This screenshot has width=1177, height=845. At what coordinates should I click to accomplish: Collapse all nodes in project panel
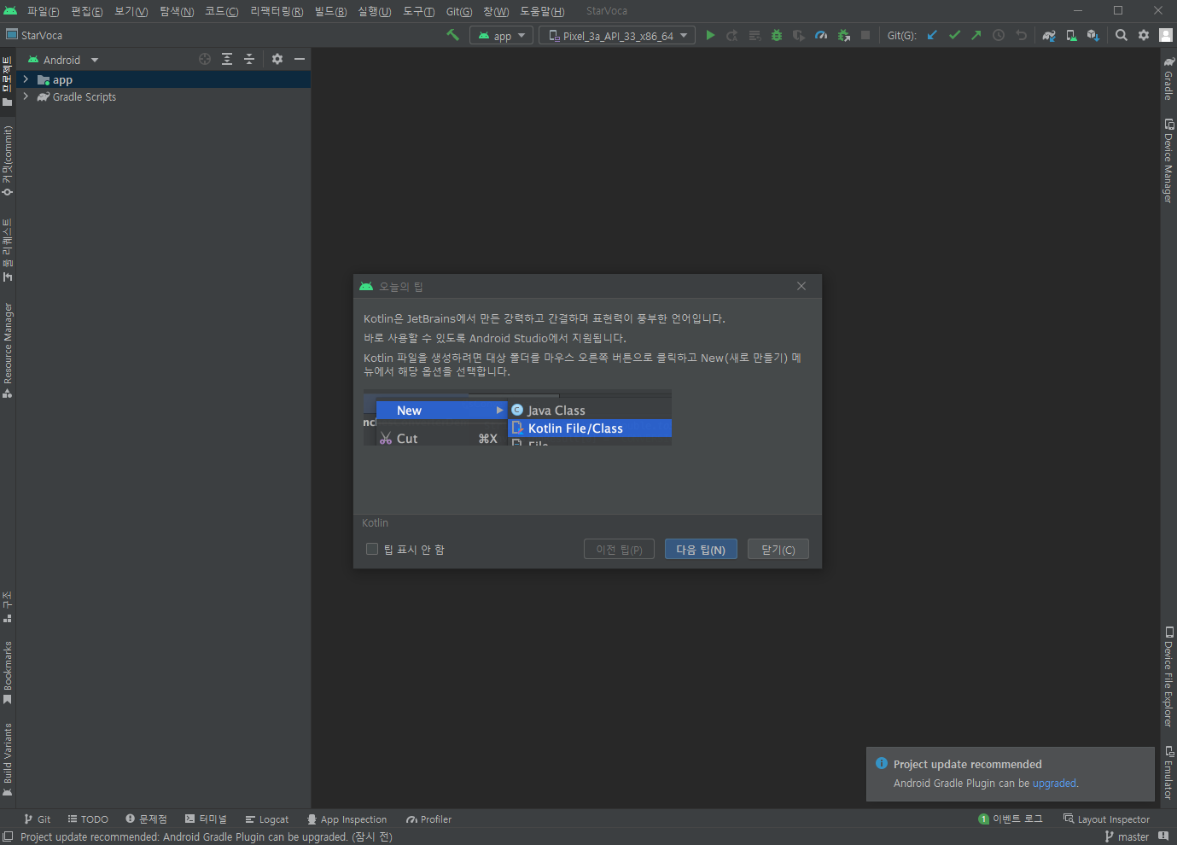(x=249, y=59)
